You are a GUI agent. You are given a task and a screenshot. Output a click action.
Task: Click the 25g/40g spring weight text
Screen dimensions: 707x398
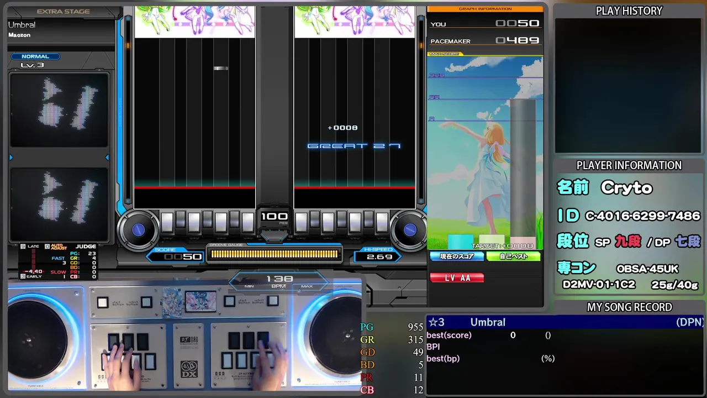tap(675, 285)
